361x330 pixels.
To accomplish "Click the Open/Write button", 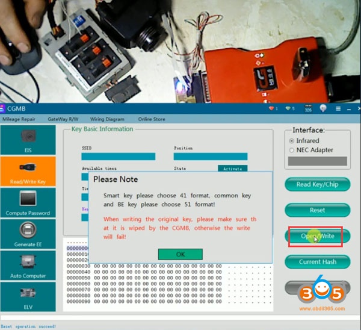I will [x=318, y=236].
